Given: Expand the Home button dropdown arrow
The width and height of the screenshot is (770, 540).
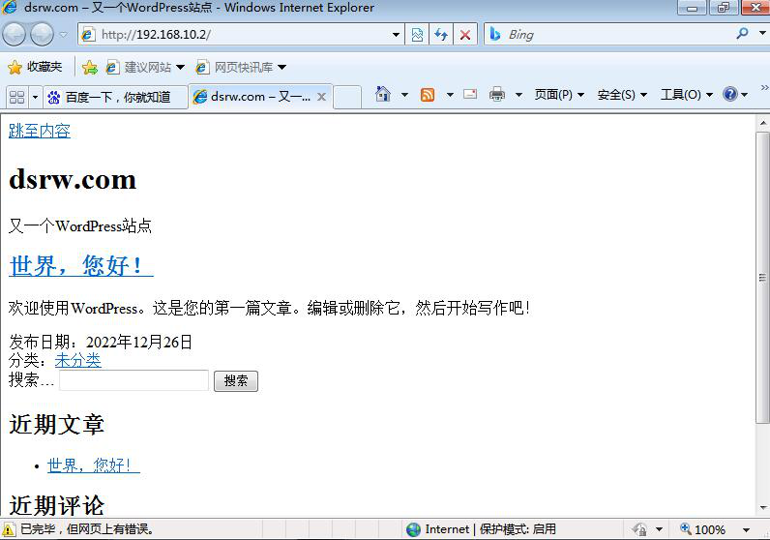Looking at the screenshot, I should (404, 94).
